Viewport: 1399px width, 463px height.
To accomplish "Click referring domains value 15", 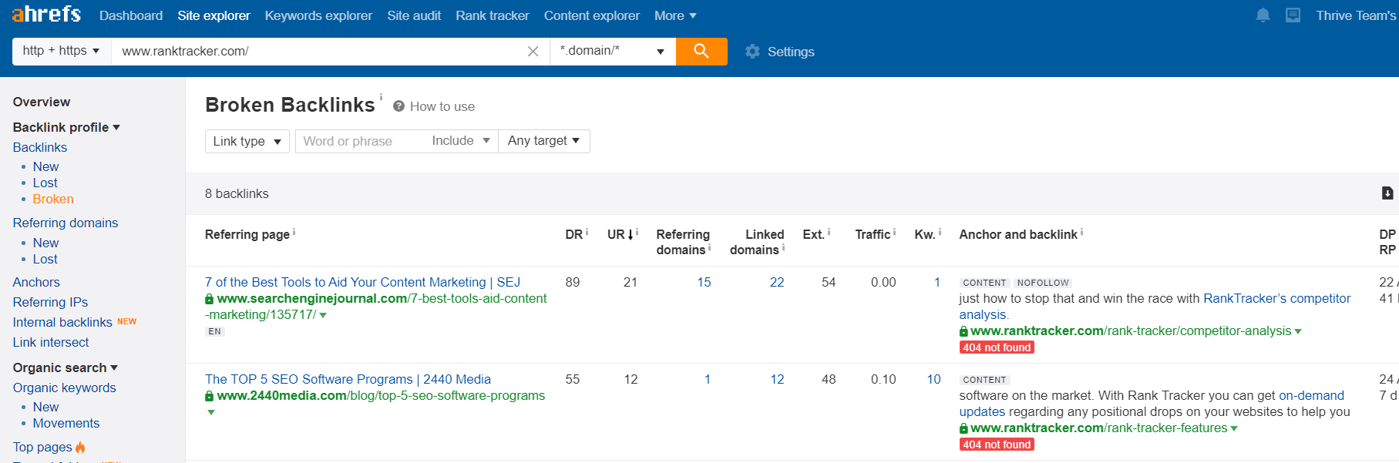I will coord(704,282).
